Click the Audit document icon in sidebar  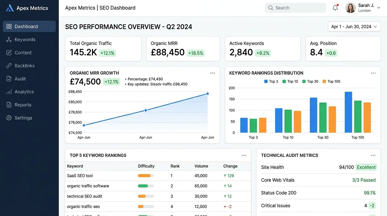tap(9, 79)
